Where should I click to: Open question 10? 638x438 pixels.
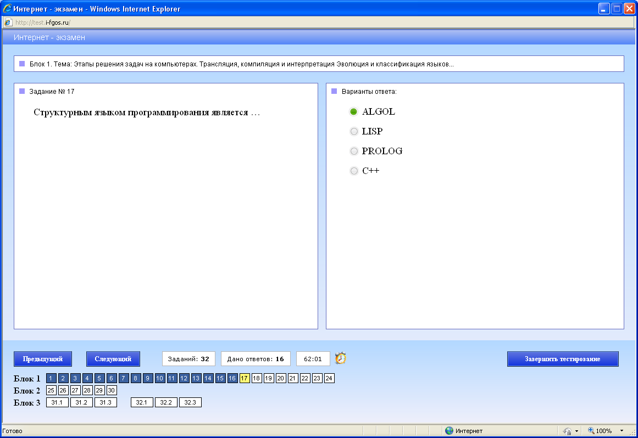160,378
